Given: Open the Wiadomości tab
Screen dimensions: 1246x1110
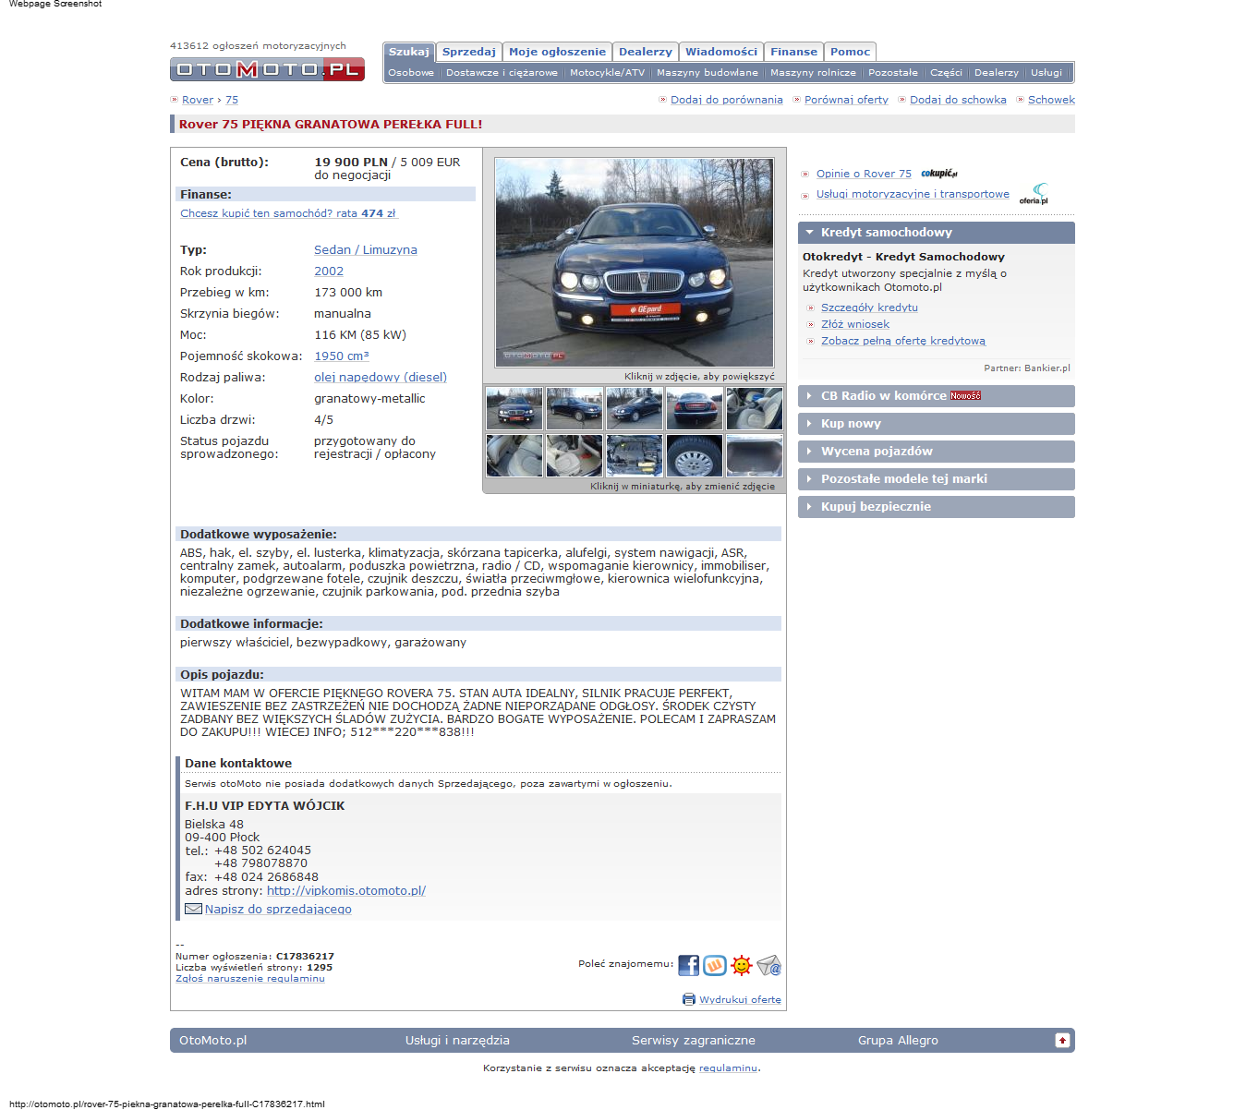Looking at the screenshot, I should 721,52.
